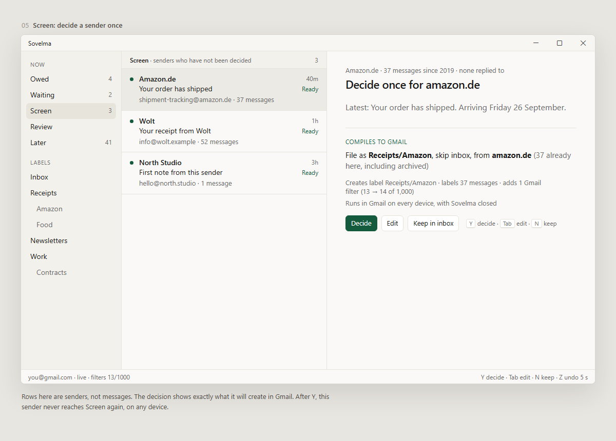Image resolution: width=616 pixels, height=441 pixels.
Task: Click the green dot beside North Studio
Action: pyautogui.click(x=132, y=163)
